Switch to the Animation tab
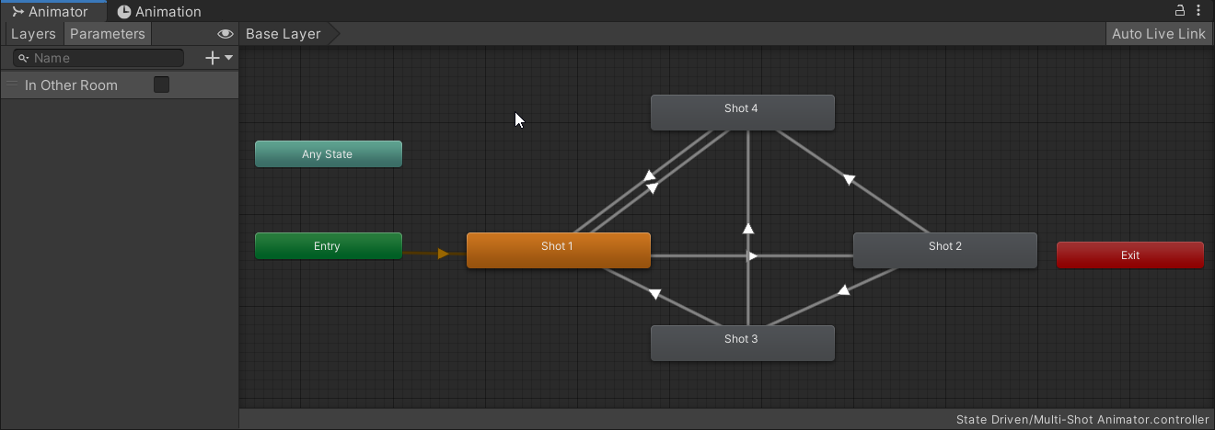Image resolution: width=1215 pixels, height=430 pixels. tap(158, 12)
